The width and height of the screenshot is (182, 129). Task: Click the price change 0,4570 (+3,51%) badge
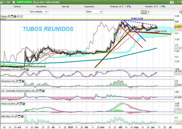[24, 2]
